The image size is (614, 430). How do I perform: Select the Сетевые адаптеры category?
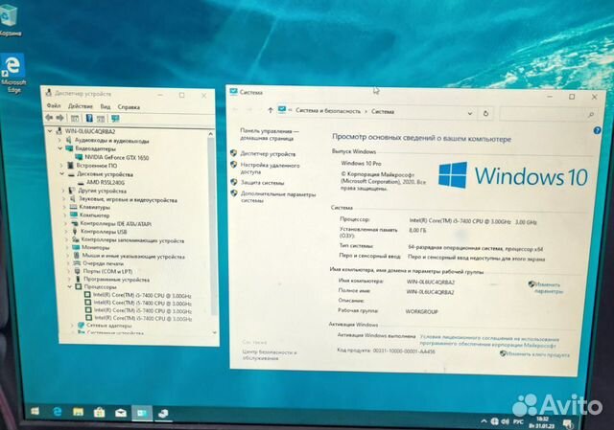109,326
